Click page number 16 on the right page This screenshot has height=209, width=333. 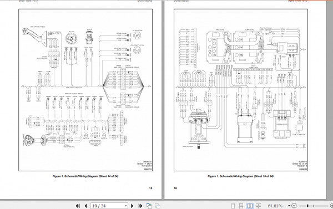pyautogui.click(x=175, y=188)
